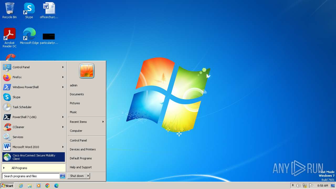
Task: Click the Recent Items label
Action: (78, 122)
